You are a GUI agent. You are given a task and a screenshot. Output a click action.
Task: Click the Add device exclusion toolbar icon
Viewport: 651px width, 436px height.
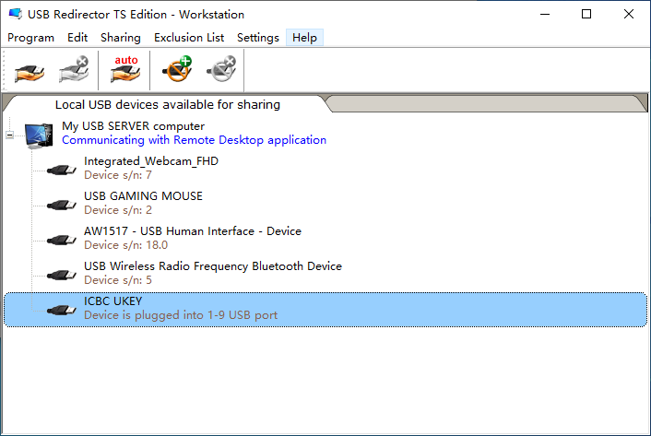click(177, 69)
